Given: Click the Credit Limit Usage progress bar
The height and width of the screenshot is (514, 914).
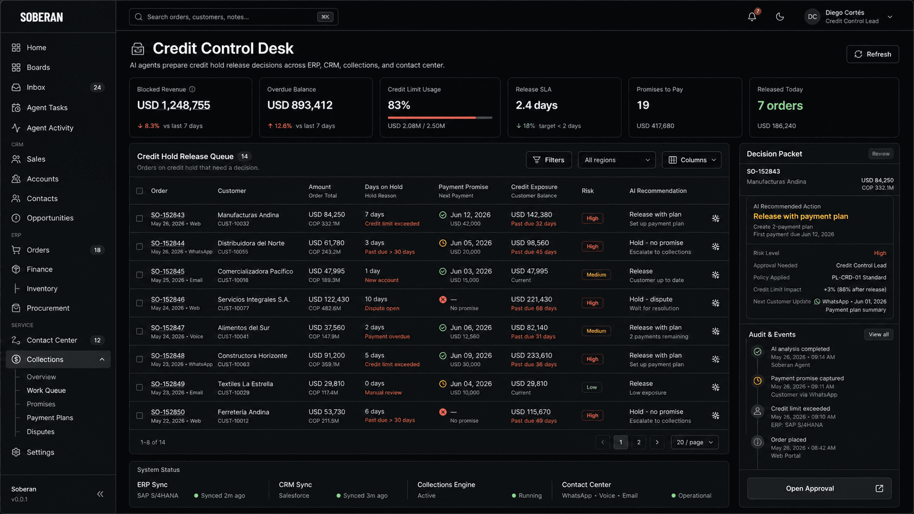Looking at the screenshot, I should 440,117.
